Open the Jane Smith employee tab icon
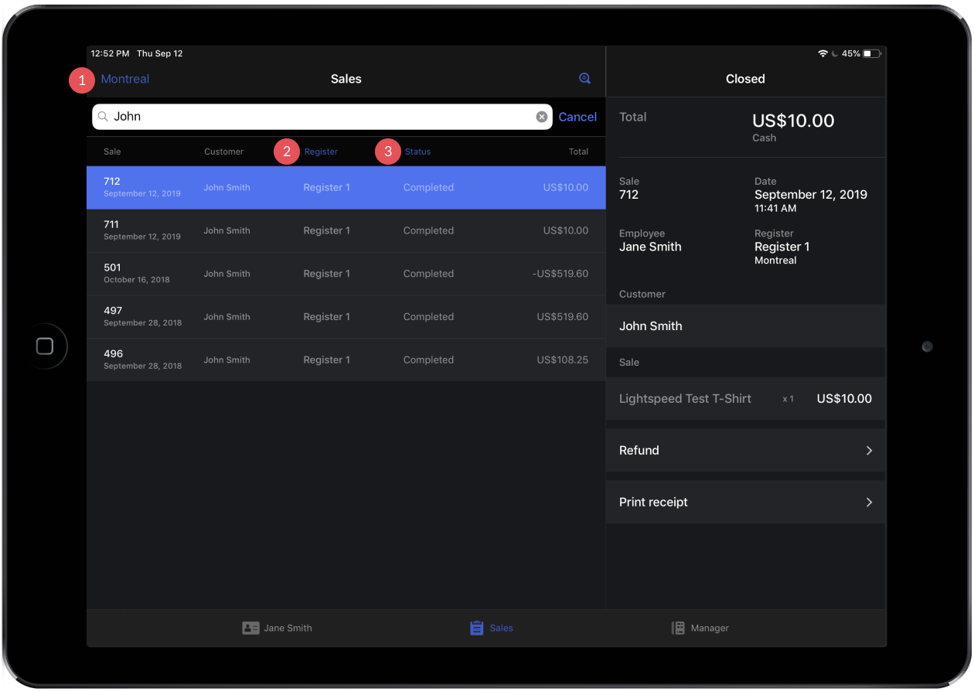Screen dimensions: 974x692 coord(250,628)
